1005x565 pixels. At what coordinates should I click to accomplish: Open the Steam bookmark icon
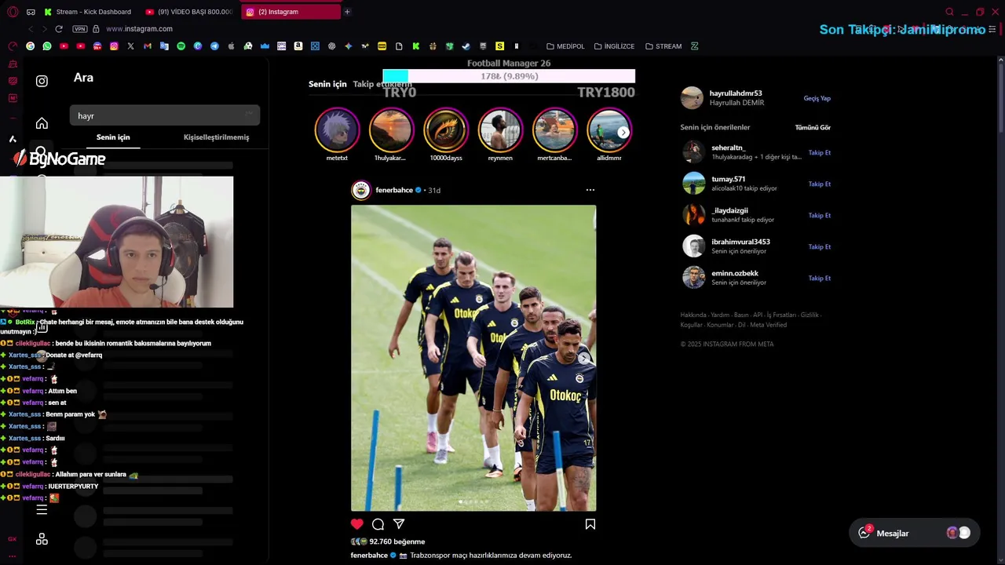click(466, 46)
